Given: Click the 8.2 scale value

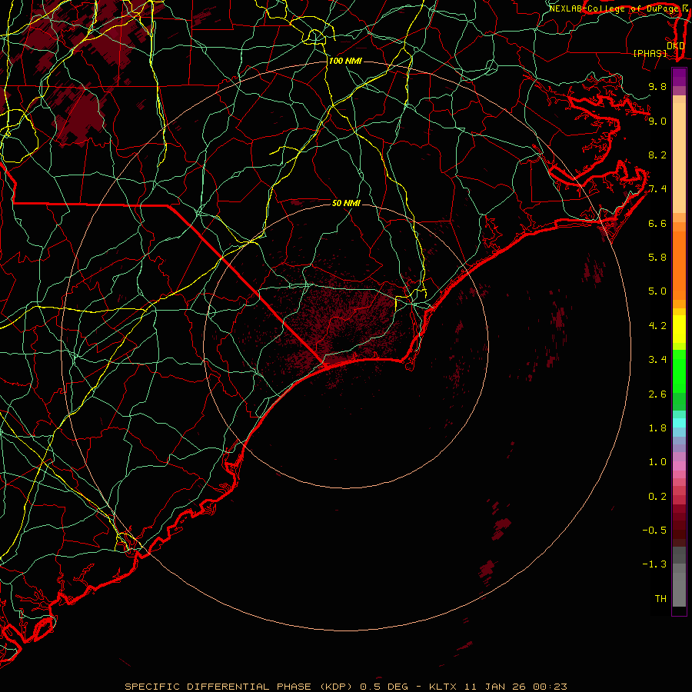Looking at the screenshot, I should point(657,155).
